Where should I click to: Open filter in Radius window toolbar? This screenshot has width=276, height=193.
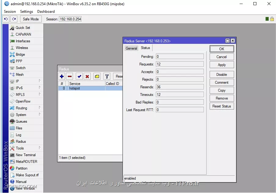107,76
